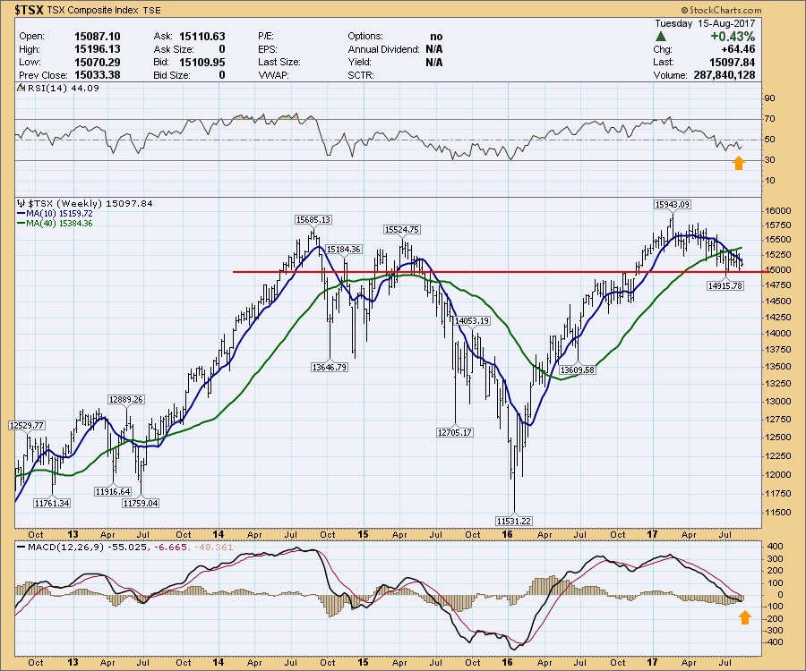Click the MACD value -55.025

tap(127, 548)
